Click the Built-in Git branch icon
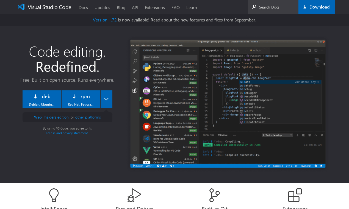 pos(214,195)
